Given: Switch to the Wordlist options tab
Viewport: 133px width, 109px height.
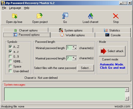Looking at the screenshot, I should (73, 35).
